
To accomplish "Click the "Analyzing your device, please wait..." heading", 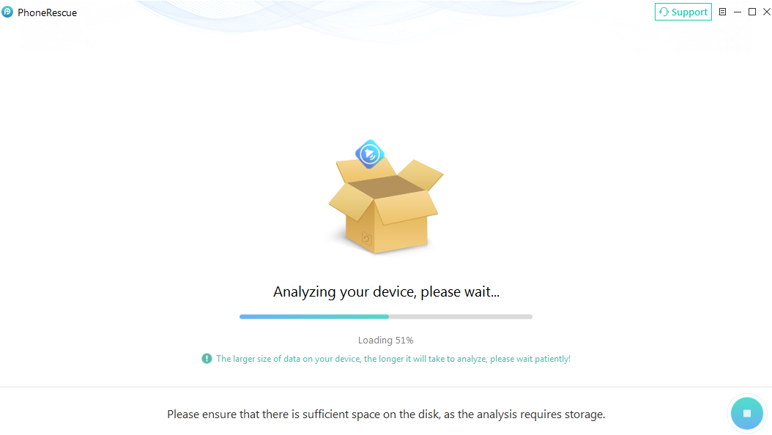I will (x=386, y=291).
